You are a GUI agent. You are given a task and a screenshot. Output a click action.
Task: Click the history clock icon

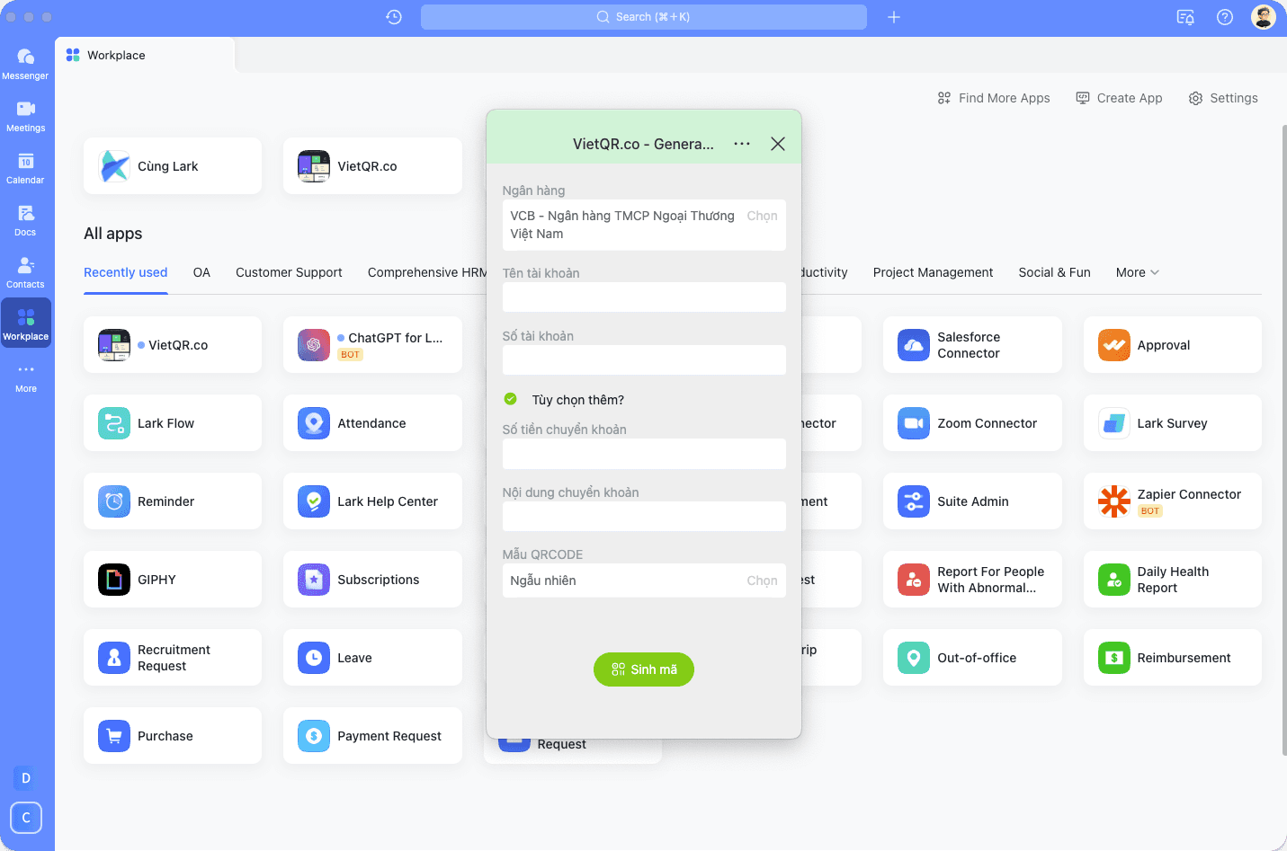(394, 17)
